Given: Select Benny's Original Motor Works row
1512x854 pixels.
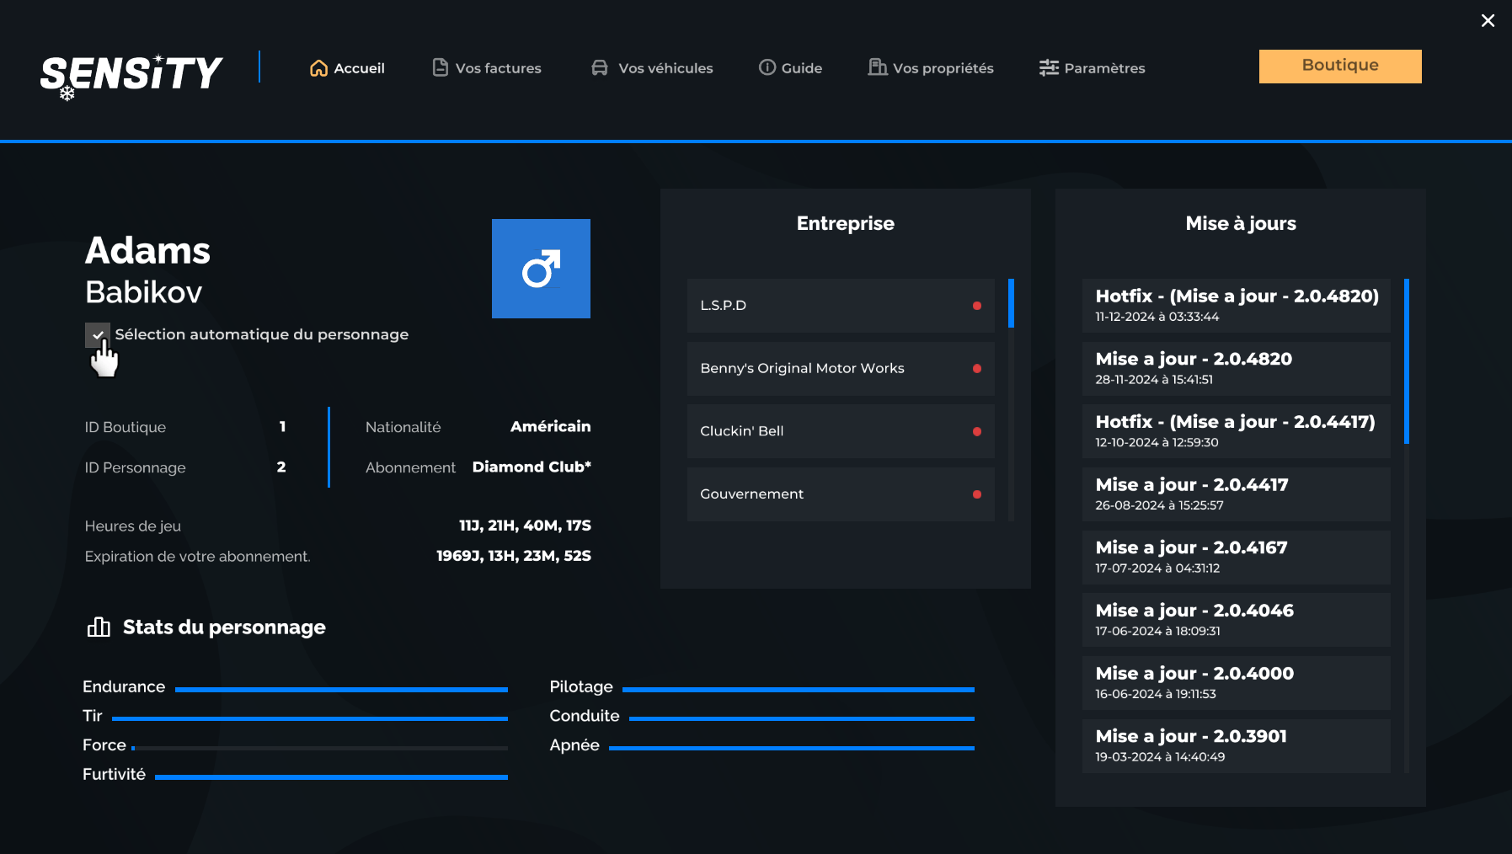Looking at the screenshot, I should [x=841, y=369].
